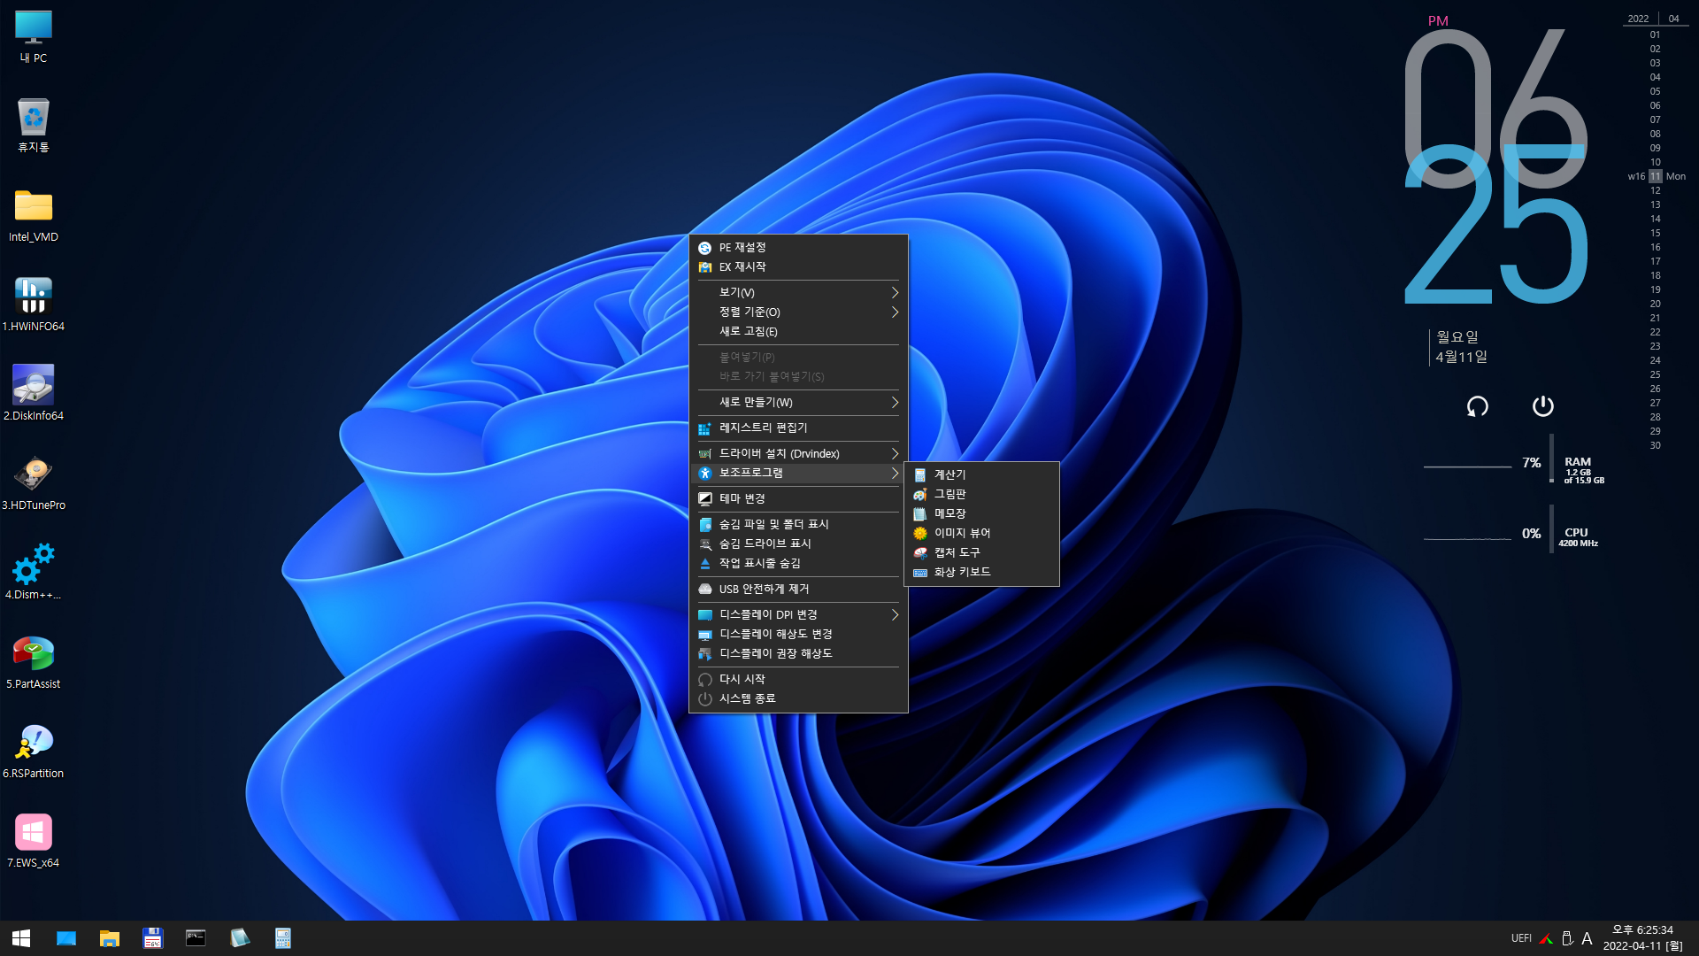Toggle 숨김 파일 및 폴더 표시

[798, 525]
